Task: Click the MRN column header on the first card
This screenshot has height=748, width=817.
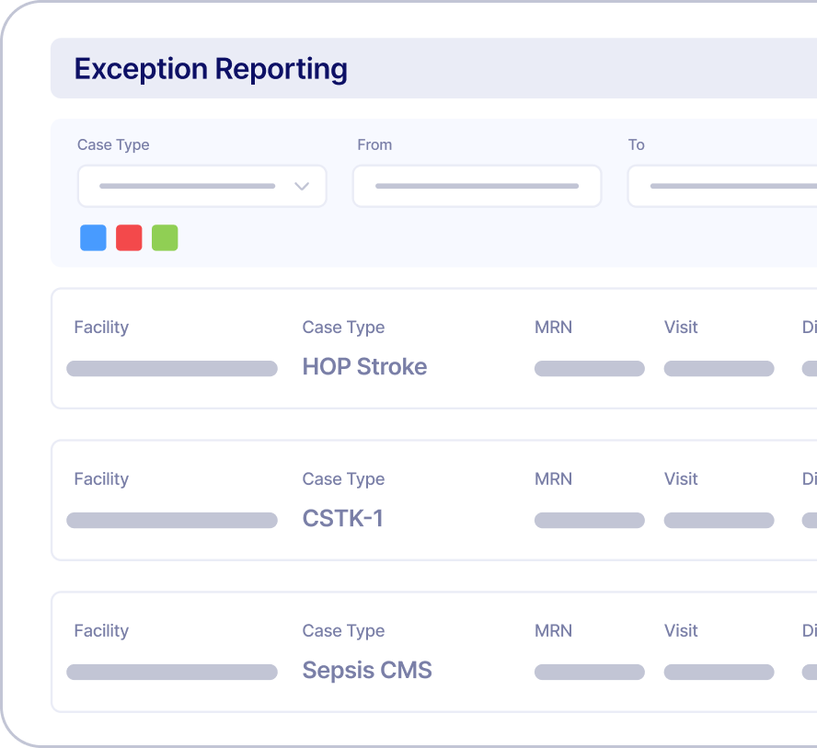Action: (552, 327)
